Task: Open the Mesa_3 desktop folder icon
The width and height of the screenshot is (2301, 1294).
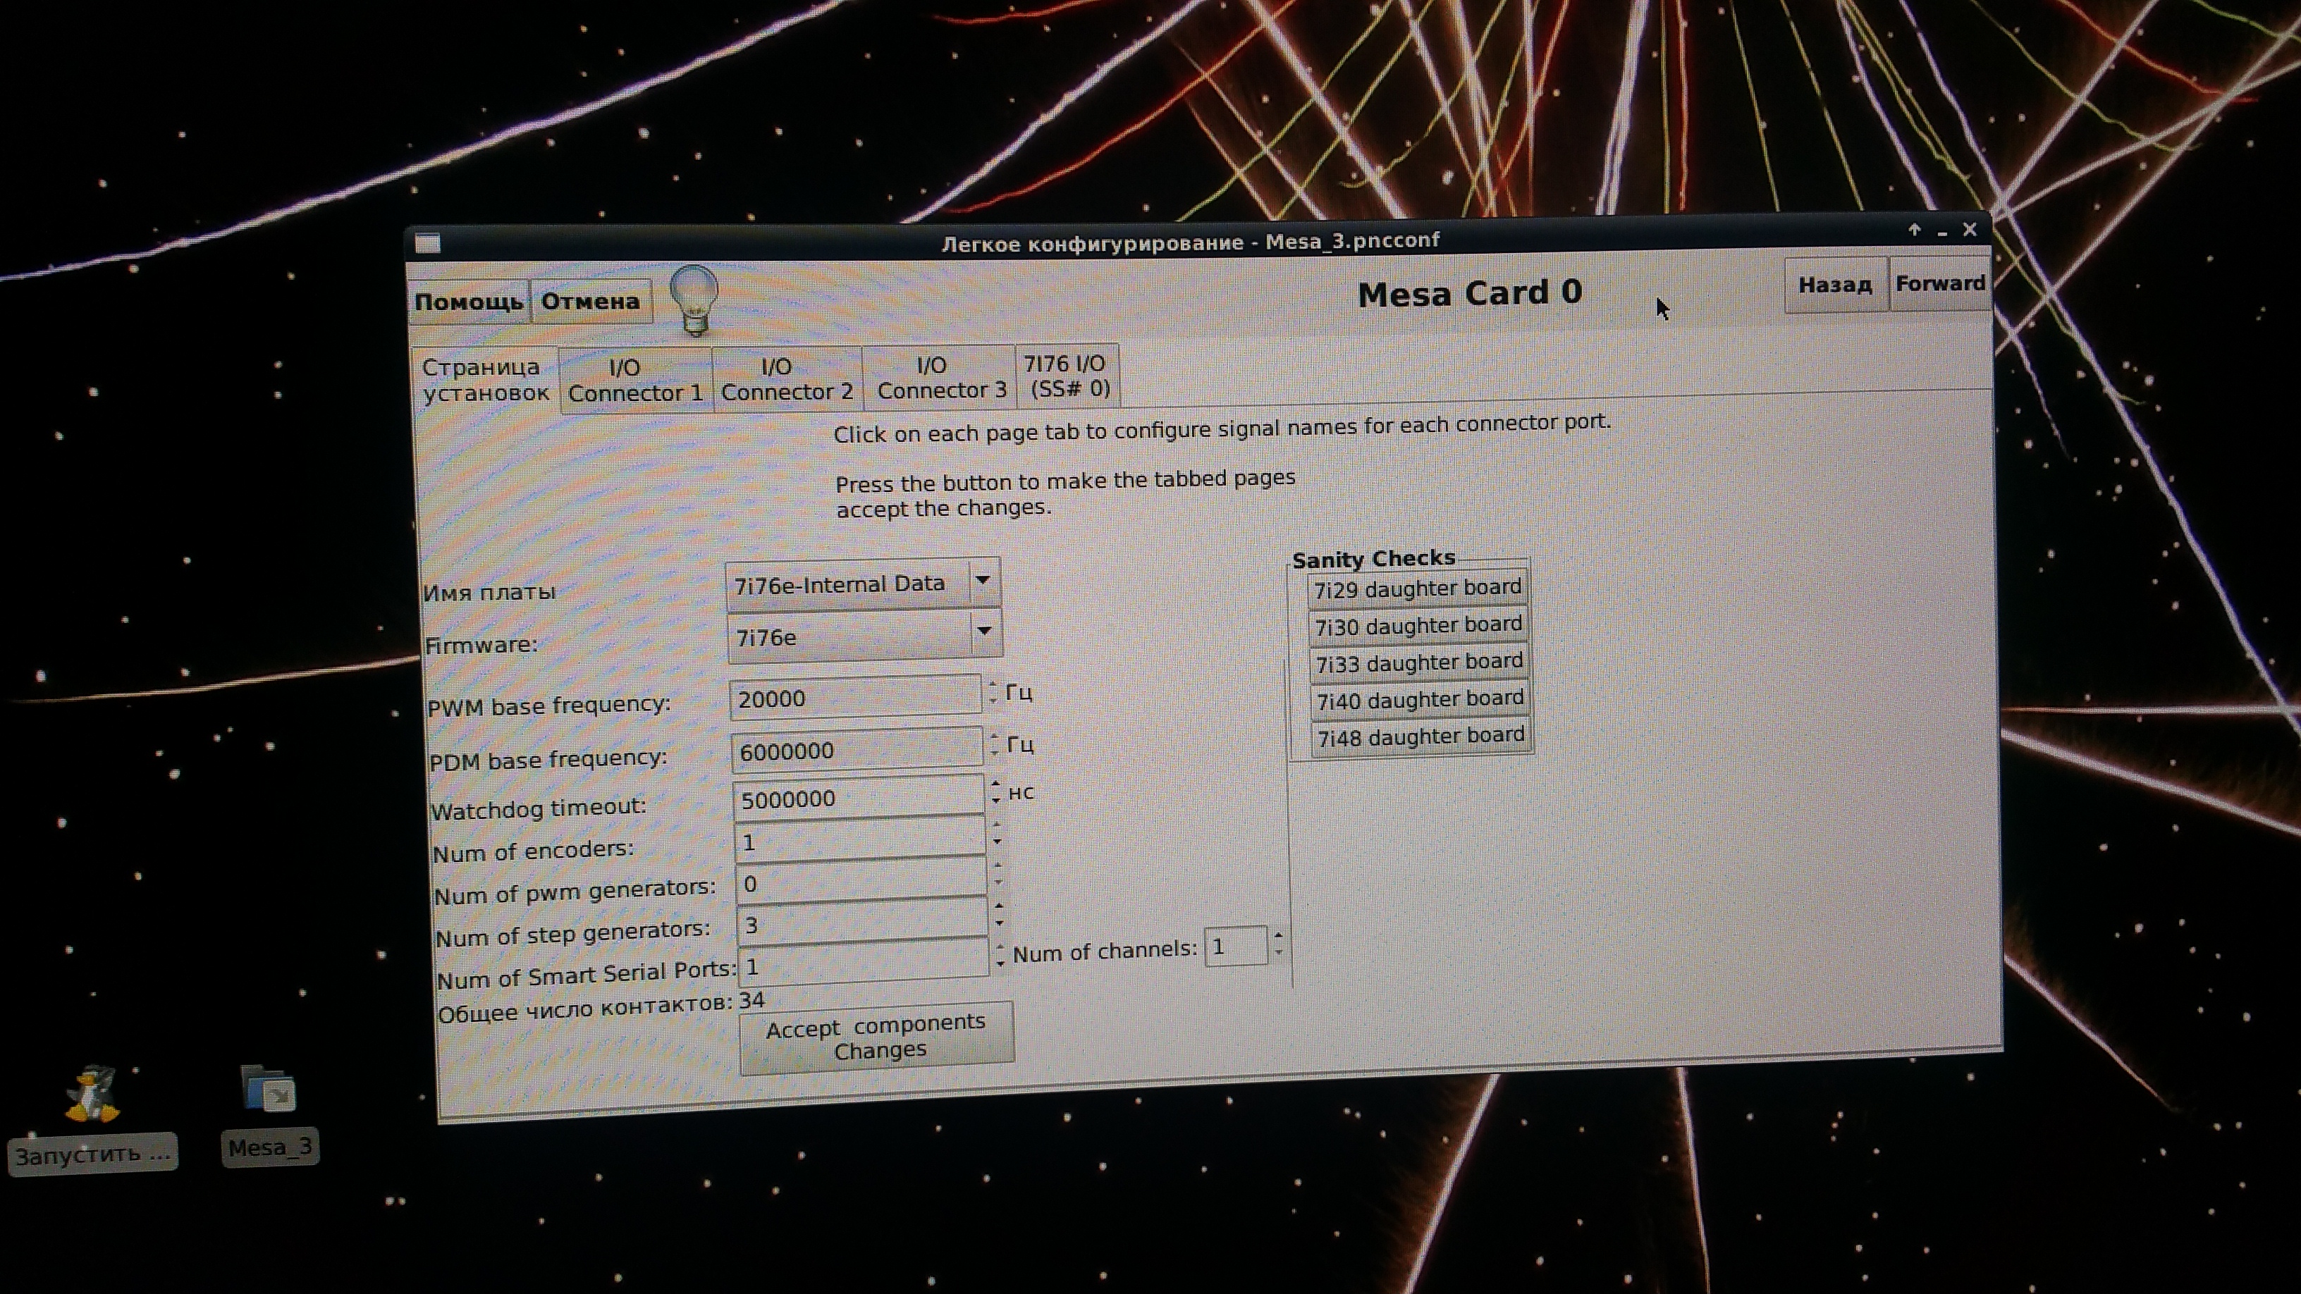Action: click(268, 1090)
